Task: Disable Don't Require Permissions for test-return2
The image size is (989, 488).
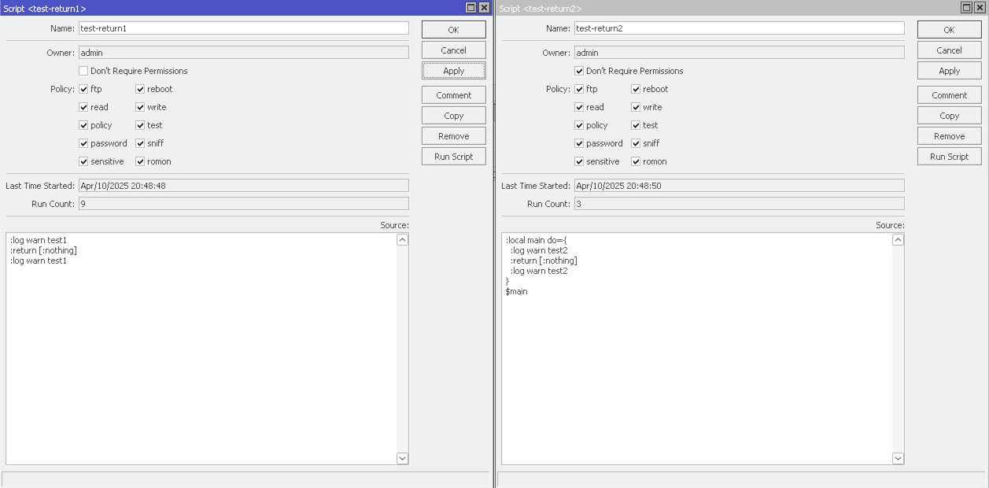Action: point(578,71)
